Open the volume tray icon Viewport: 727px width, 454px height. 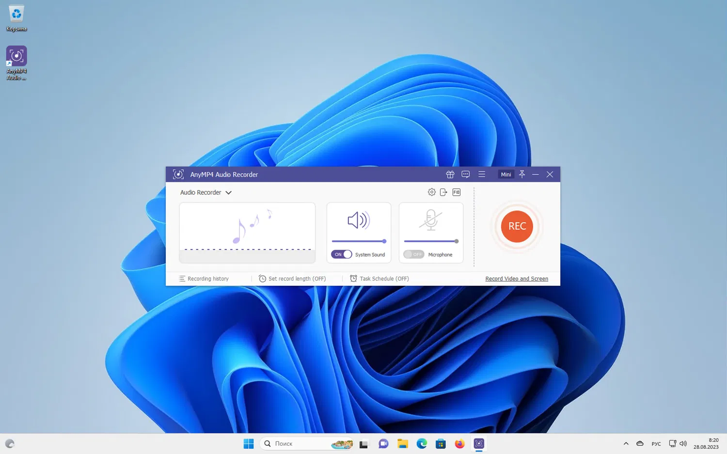pyautogui.click(x=683, y=444)
